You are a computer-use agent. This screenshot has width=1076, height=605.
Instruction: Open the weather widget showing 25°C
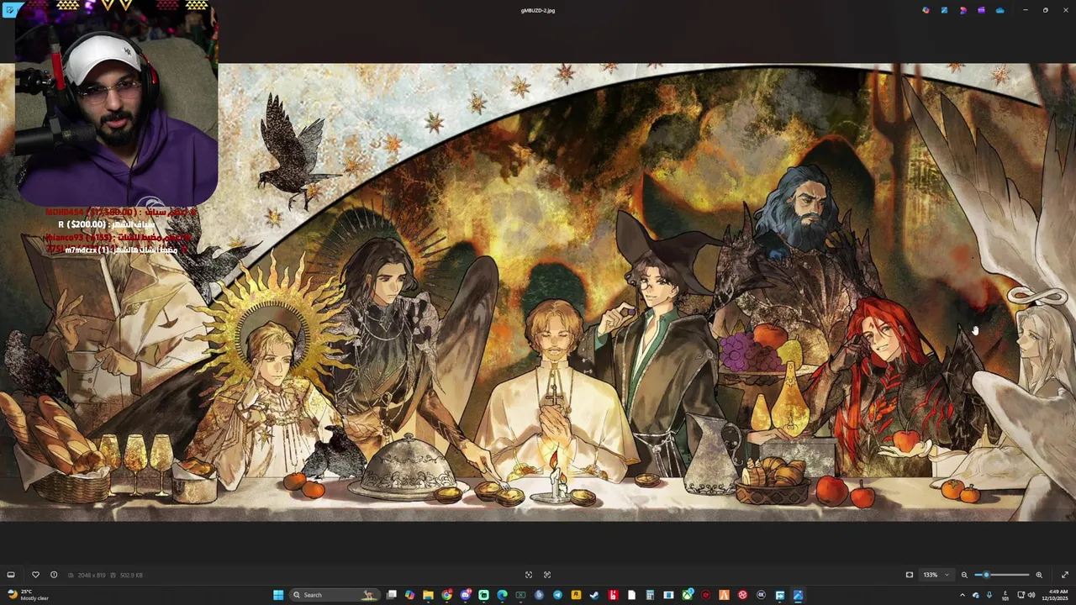(28, 595)
